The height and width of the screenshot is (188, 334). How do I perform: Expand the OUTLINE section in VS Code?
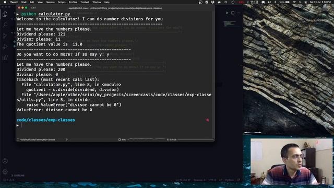pos(18,175)
